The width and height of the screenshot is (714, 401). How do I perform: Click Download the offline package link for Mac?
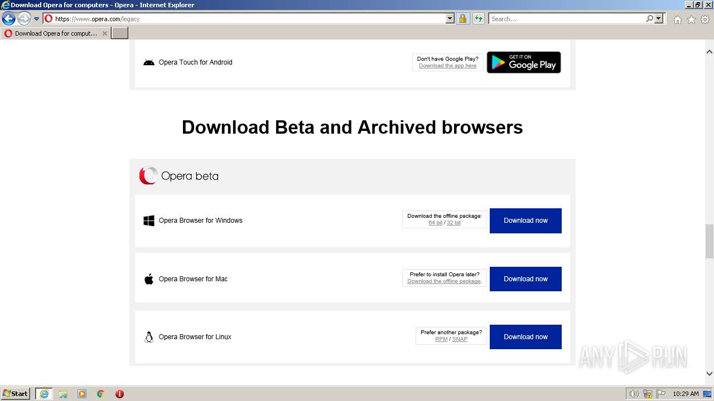pos(444,281)
